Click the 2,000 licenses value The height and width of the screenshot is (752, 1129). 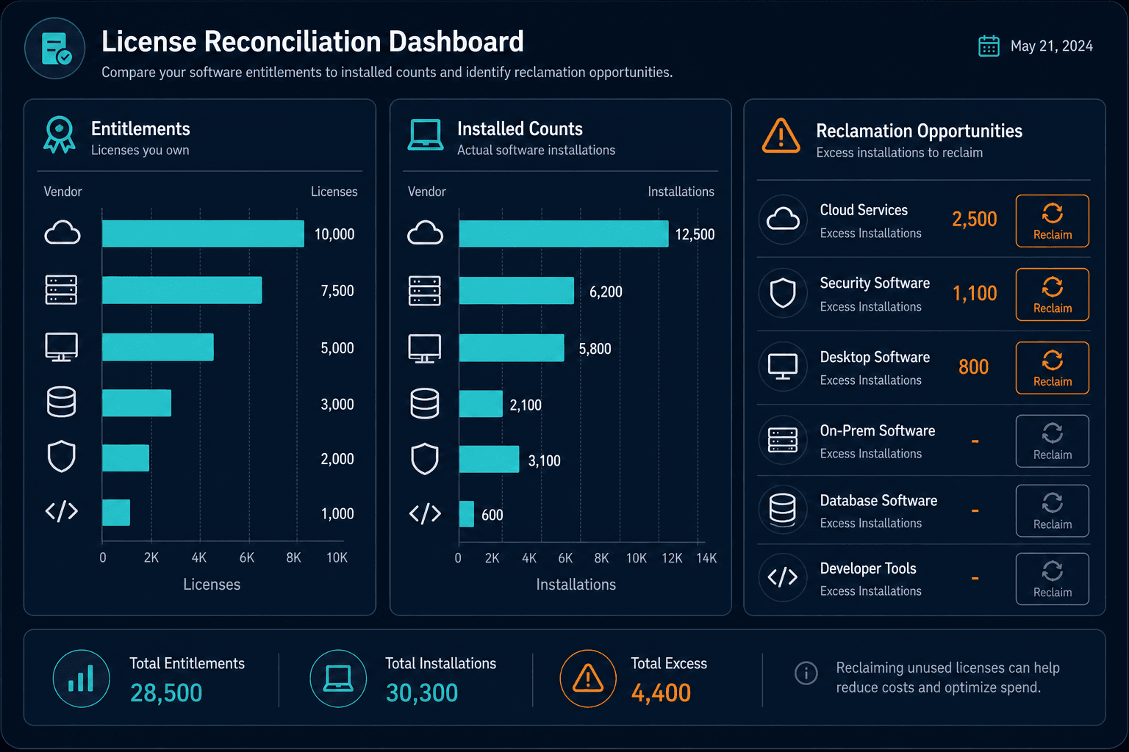pos(337,459)
